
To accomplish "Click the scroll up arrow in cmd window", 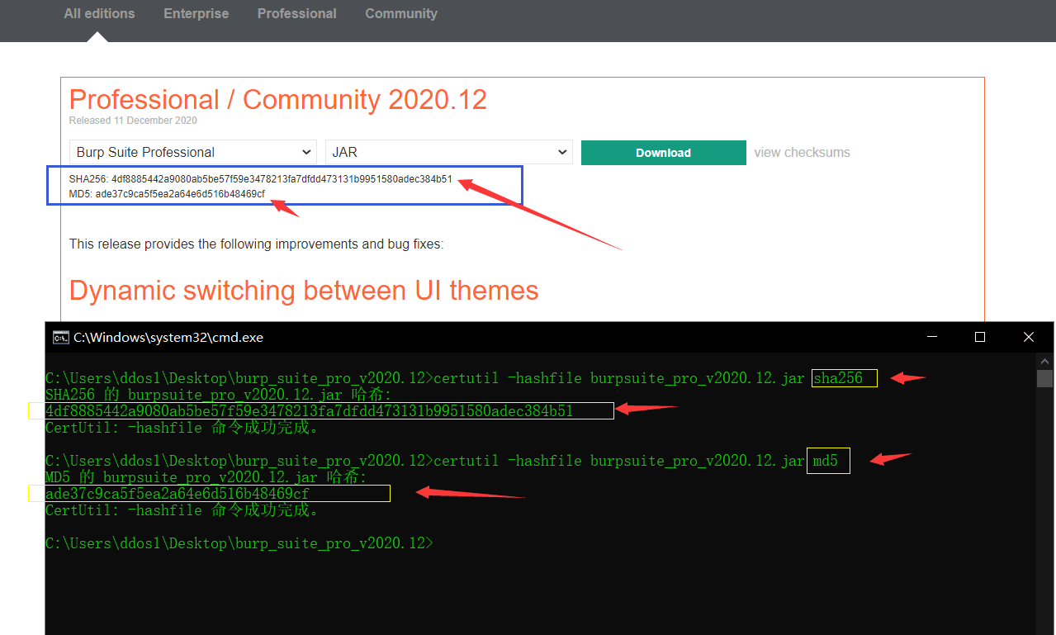I will point(1044,362).
